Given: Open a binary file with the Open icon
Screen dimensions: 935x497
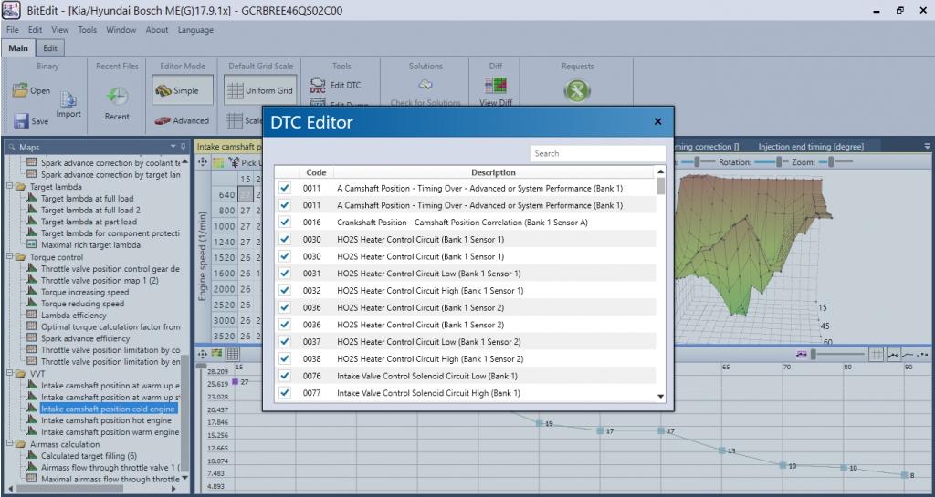Looking at the screenshot, I should click(x=22, y=91).
